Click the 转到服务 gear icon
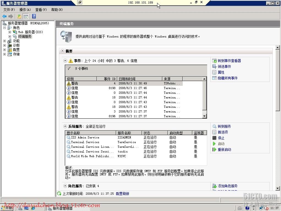Screen dimensions: 281x211 [214, 126]
